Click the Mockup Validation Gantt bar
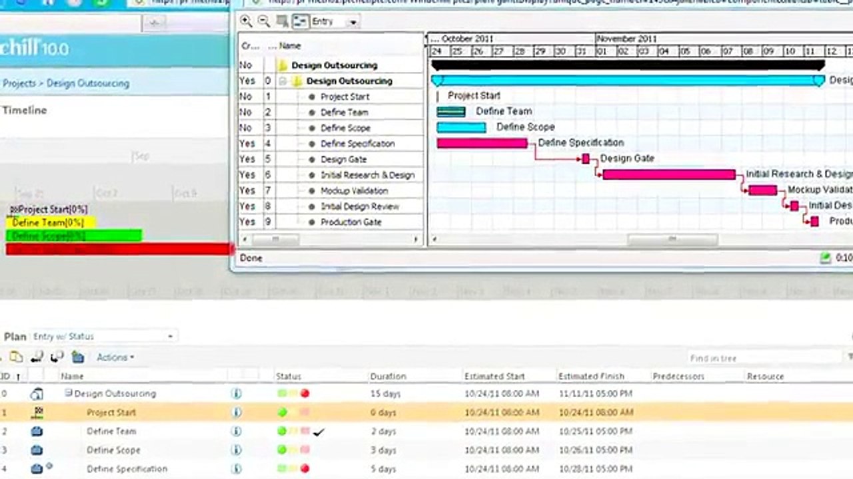The width and height of the screenshot is (853, 479). click(x=762, y=190)
